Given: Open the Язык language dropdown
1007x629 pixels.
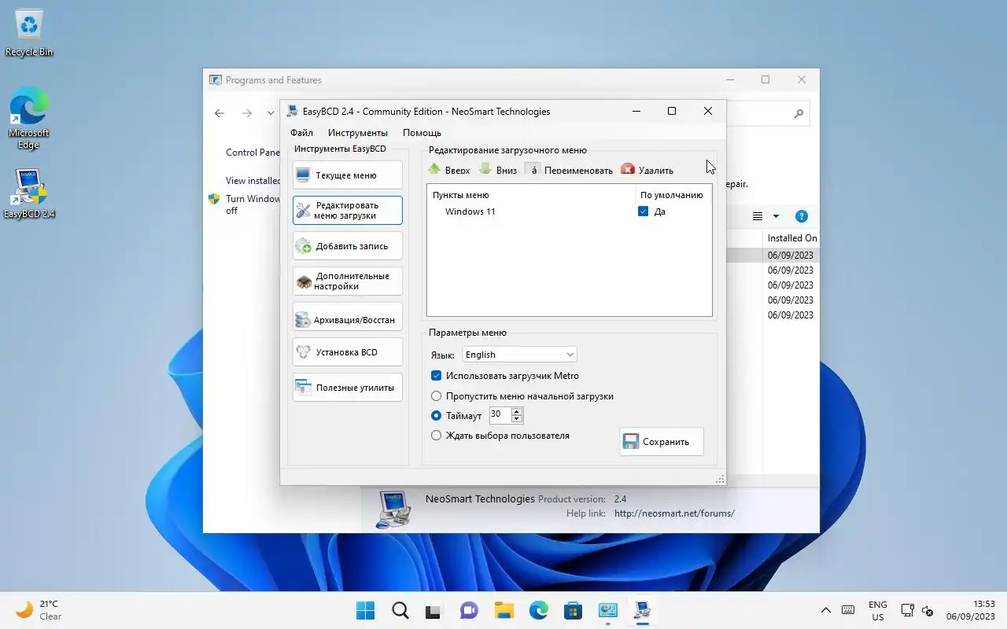Looking at the screenshot, I should pos(519,355).
